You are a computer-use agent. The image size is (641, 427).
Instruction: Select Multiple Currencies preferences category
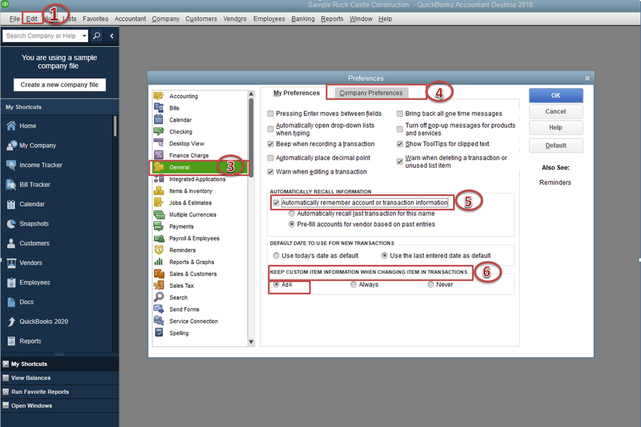coord(192,215)
